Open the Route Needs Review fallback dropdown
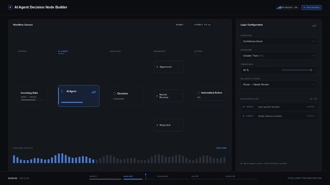 pyautogui.click(x=279, y=84)
